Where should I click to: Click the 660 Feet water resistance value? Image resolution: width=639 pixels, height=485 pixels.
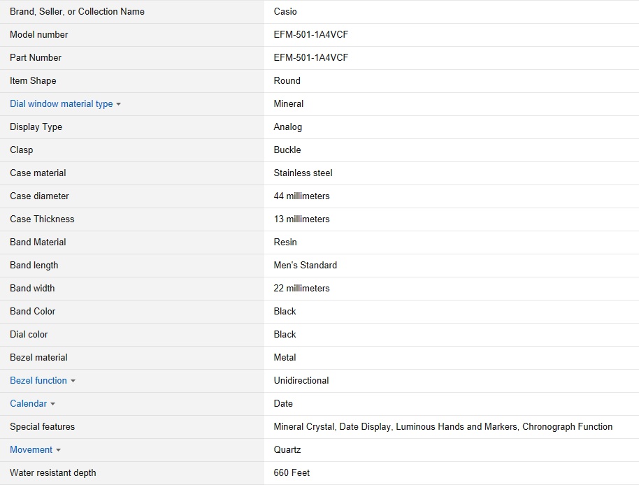[292, 473]
